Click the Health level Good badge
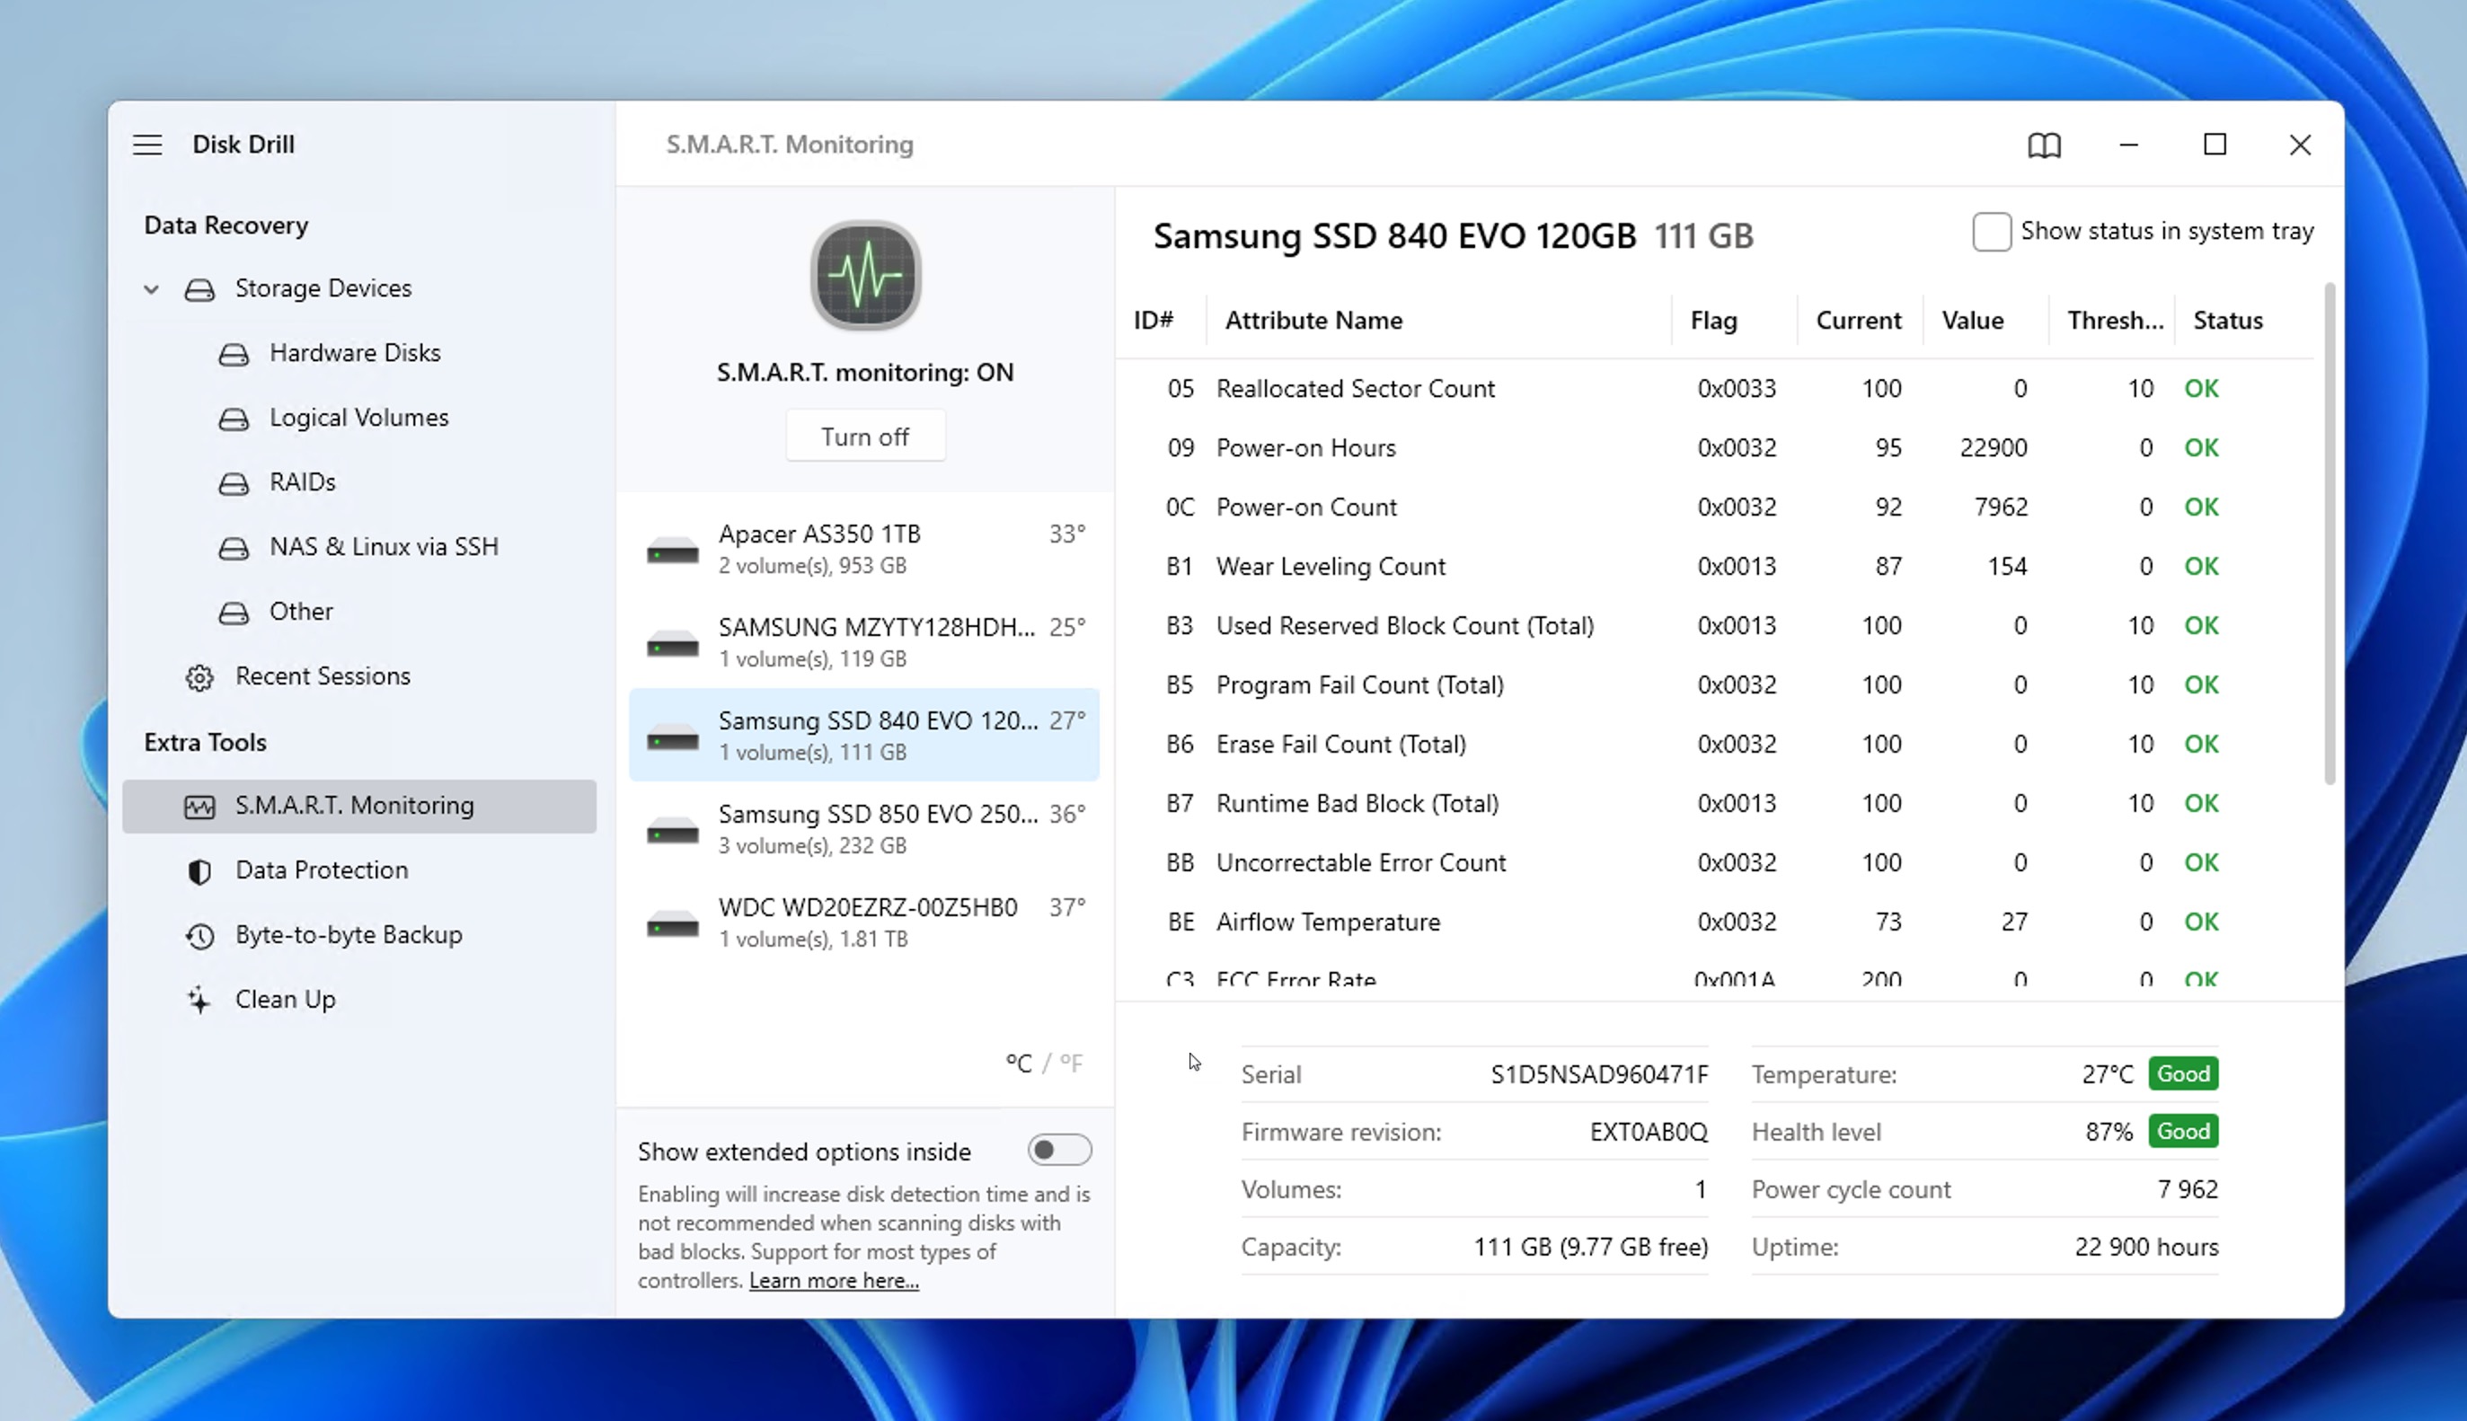2467x1421 pixels. [2183, 1131]
